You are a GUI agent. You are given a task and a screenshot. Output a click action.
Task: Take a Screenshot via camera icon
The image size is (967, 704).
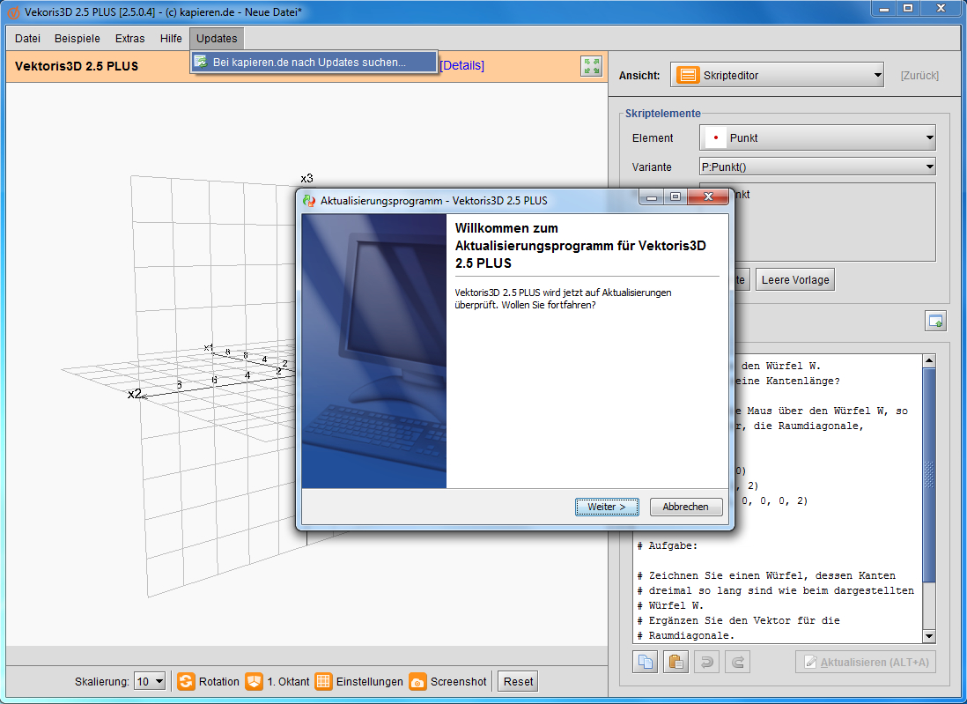(x=417, y=681)
